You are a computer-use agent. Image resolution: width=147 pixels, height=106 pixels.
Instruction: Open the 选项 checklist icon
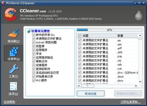coord(14,86)
